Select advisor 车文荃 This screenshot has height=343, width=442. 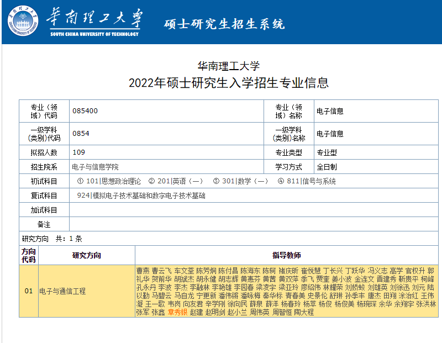184,271
